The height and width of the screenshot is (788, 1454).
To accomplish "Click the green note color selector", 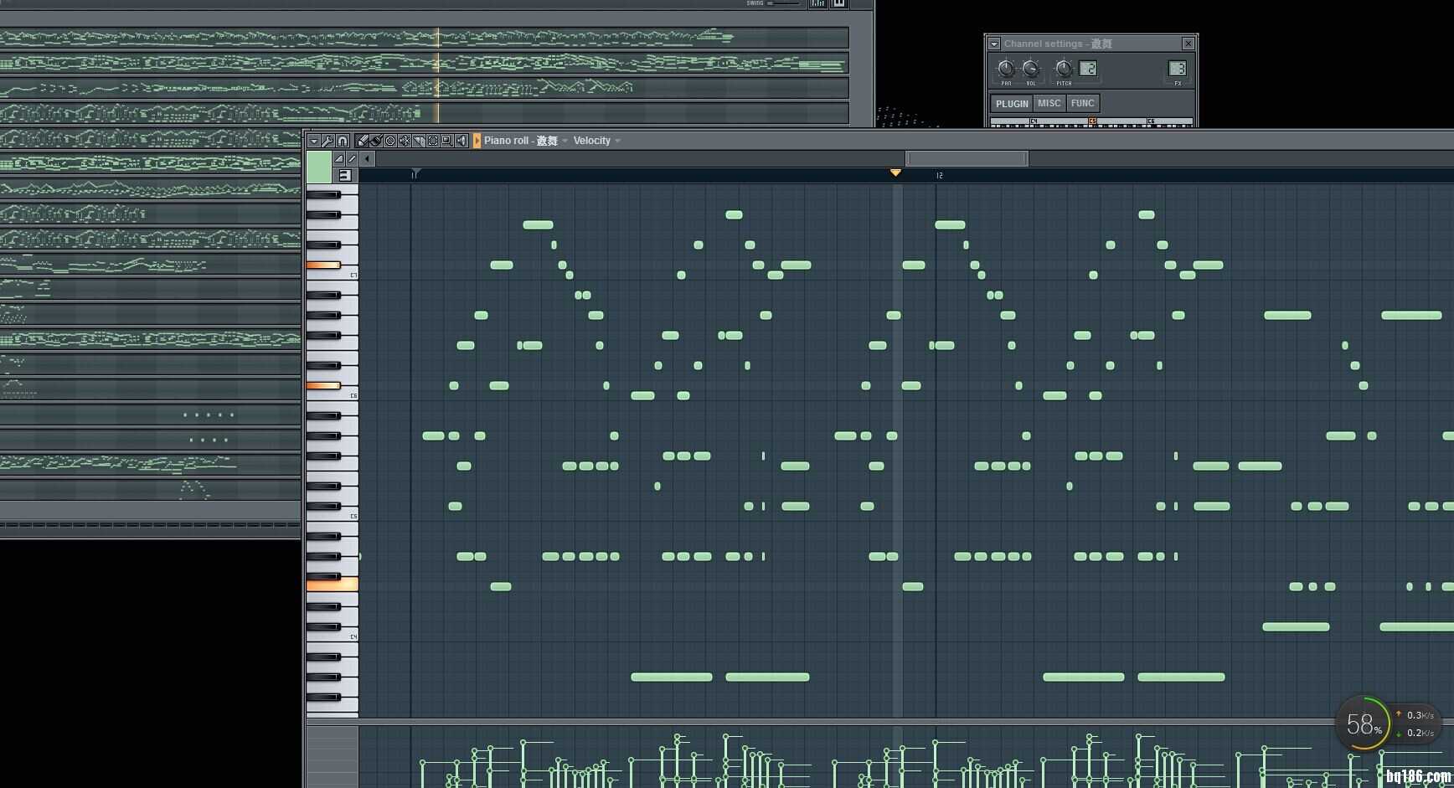I will pyautogui.click(x=319, y=167).
